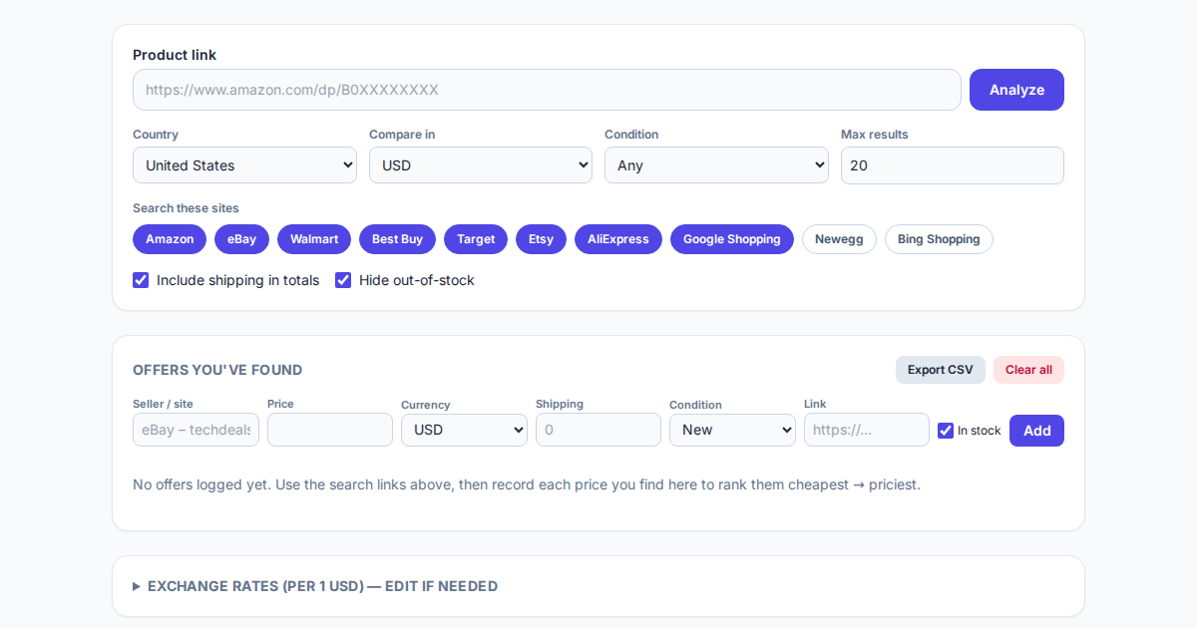Viewport: 1197px width, 628px height.
Task: Toggle the Target site chip
Action: click(476, 239)
